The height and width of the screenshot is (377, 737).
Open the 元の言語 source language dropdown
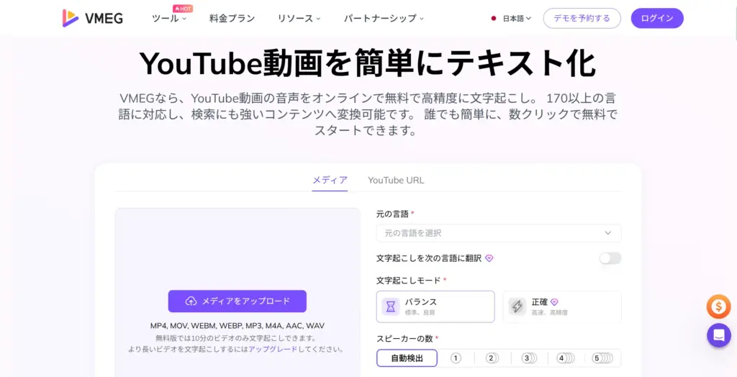pyautogui.click(x=498, y=233)
